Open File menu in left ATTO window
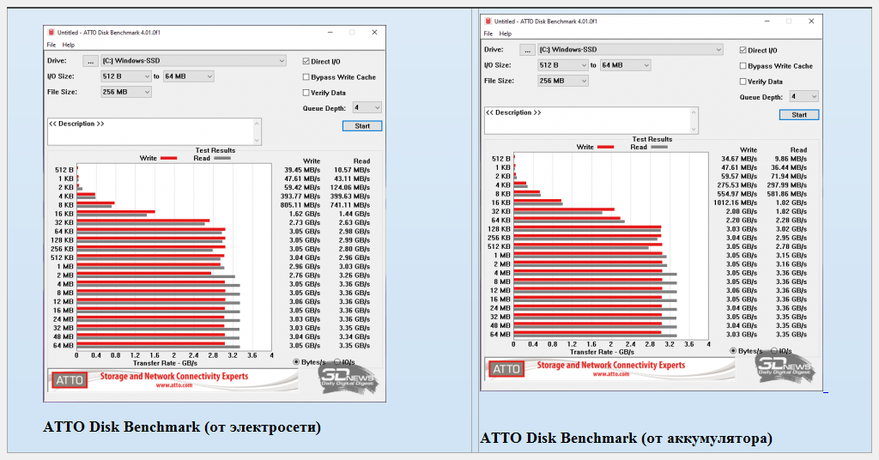879x460 pixels. click(51, 45)
